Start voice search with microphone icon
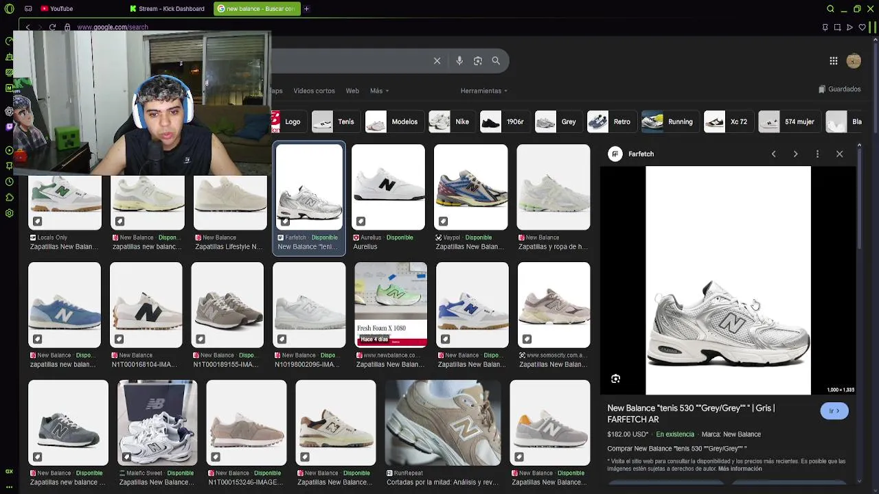The image size is (879, 494). pos(459,60)
